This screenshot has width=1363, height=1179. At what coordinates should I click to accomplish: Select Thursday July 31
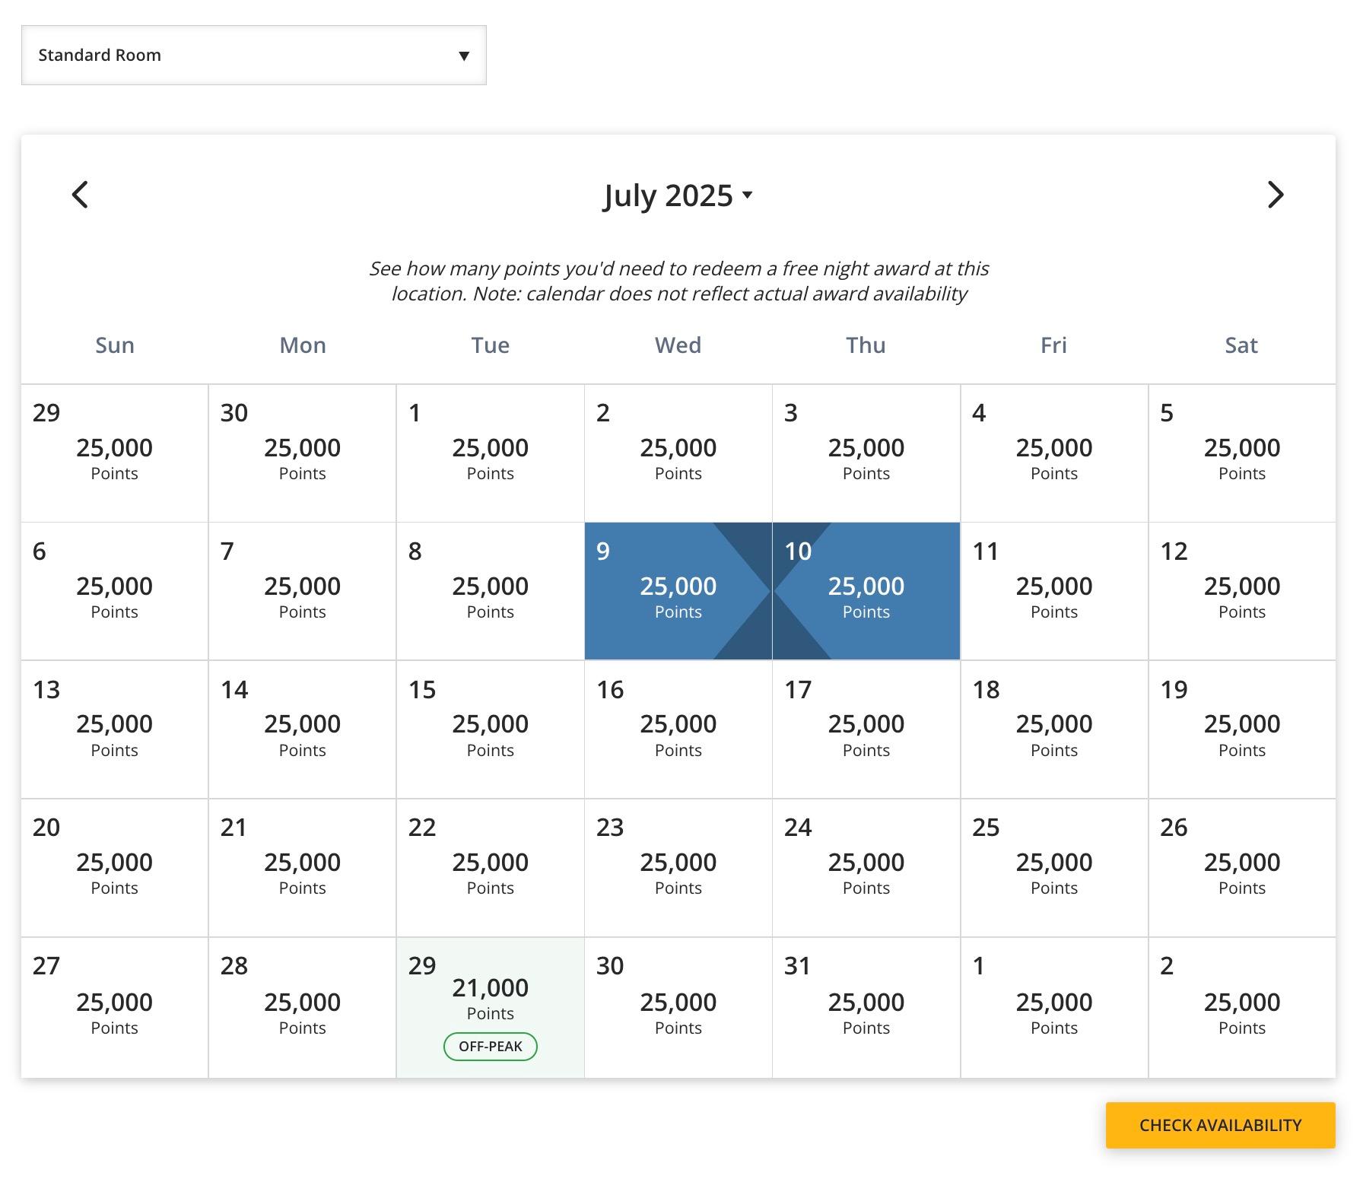[866, 1008]
